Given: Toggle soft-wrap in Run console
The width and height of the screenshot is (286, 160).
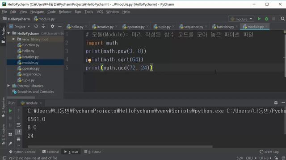Looking at the screenshot, I should 18,125.
